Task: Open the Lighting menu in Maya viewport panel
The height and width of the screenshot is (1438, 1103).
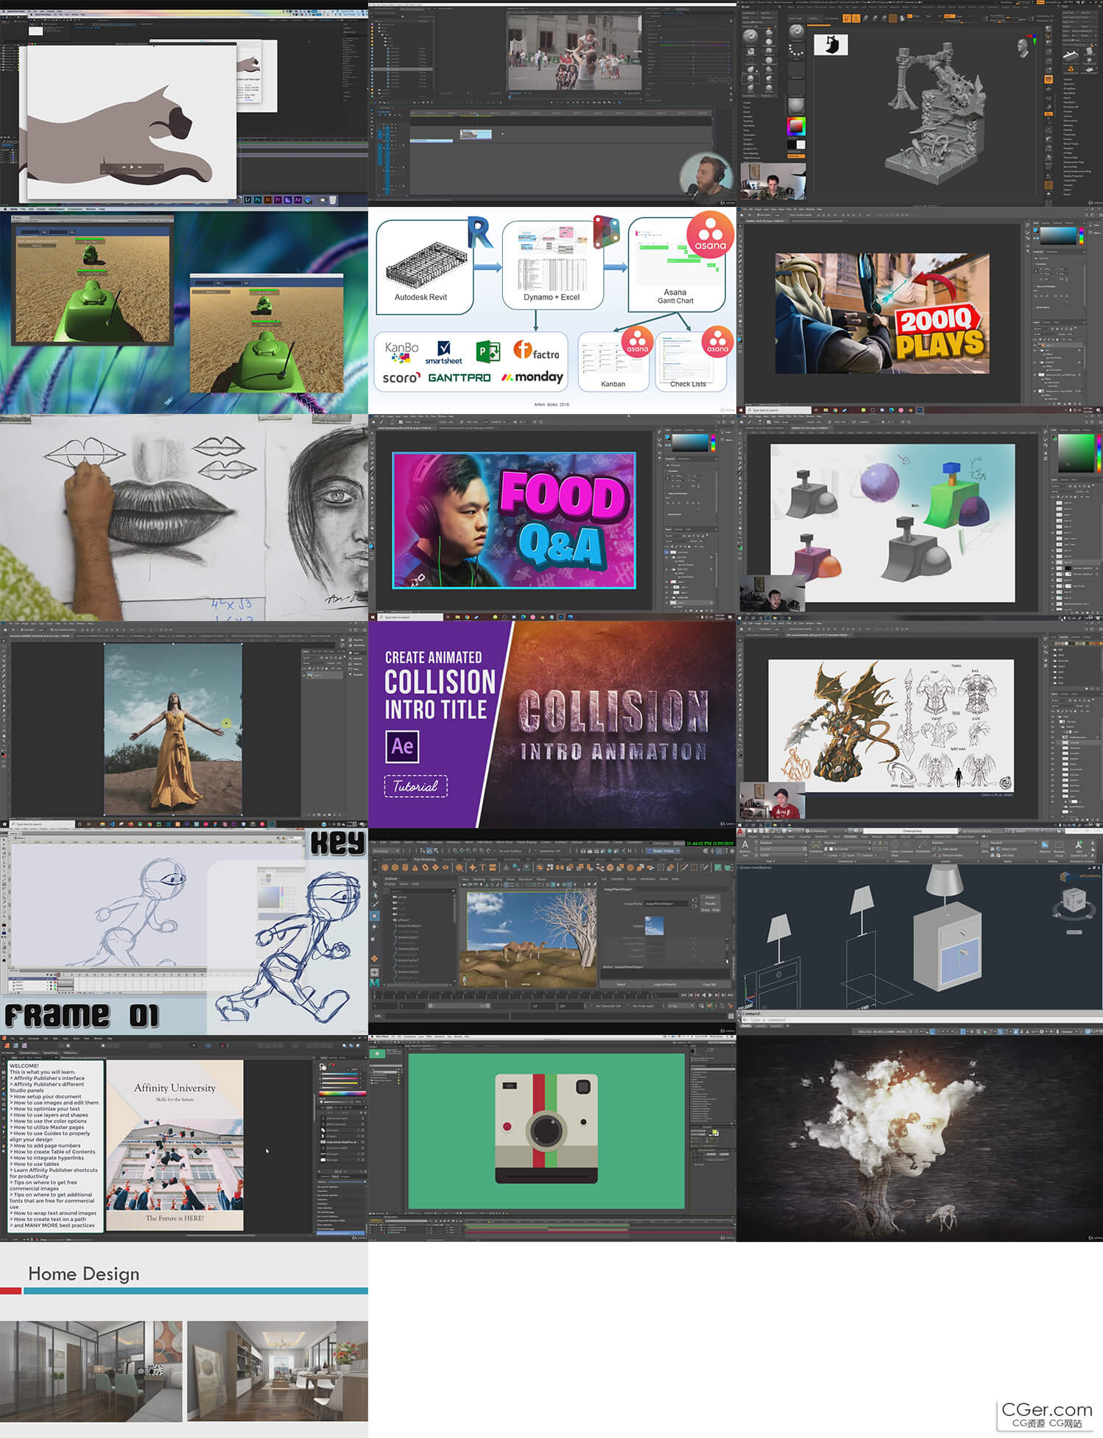Action: point(496,879)
